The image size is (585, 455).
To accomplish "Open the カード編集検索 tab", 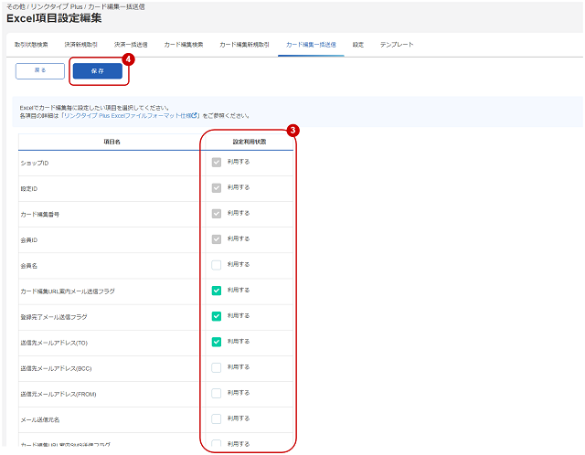I will coord(184,45).
